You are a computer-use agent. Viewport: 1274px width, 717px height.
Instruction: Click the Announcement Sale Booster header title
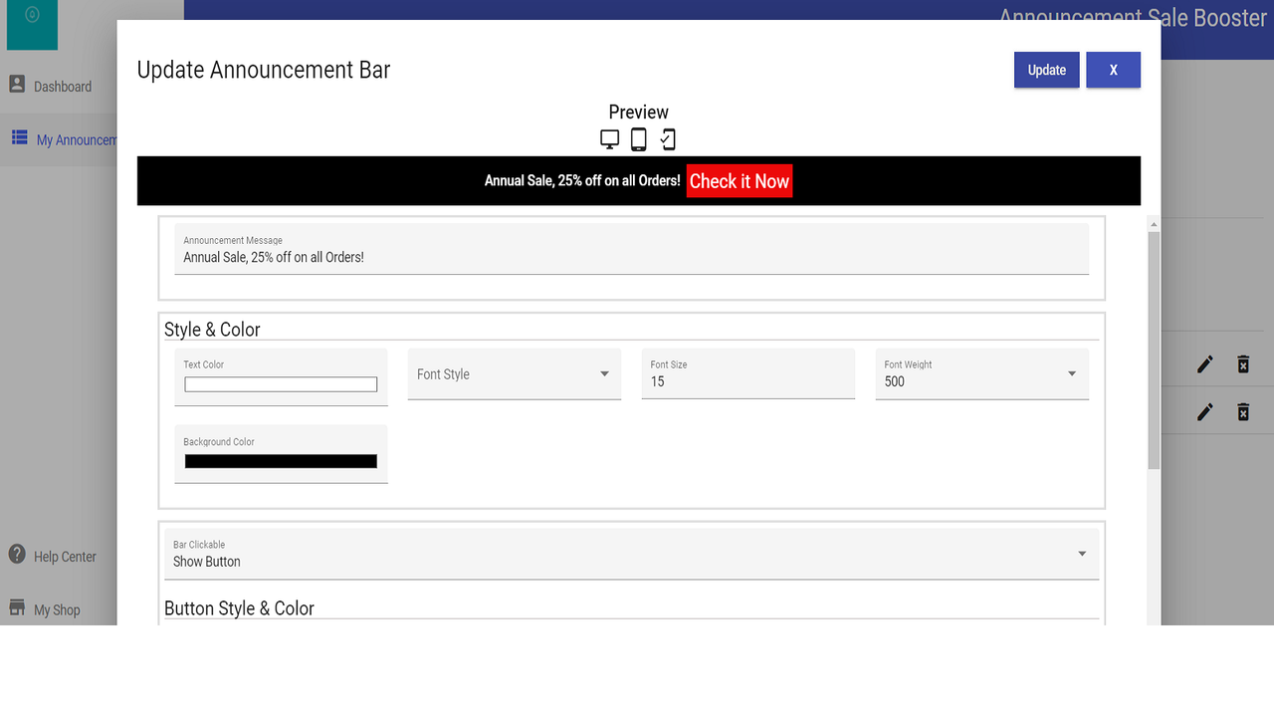(x=1133, y=18)
